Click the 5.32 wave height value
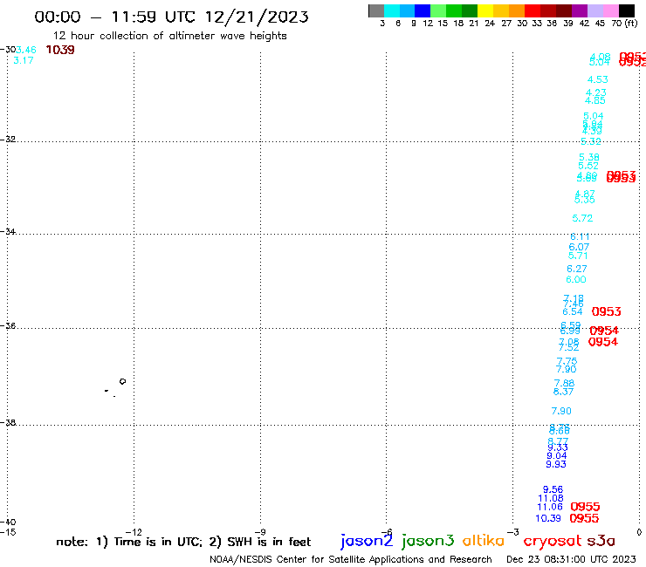The height and width of the screenshot is (567, 646). [x=591, y=141]
